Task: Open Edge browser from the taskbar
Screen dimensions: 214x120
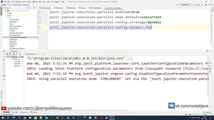Action: [x=14, y=118]
